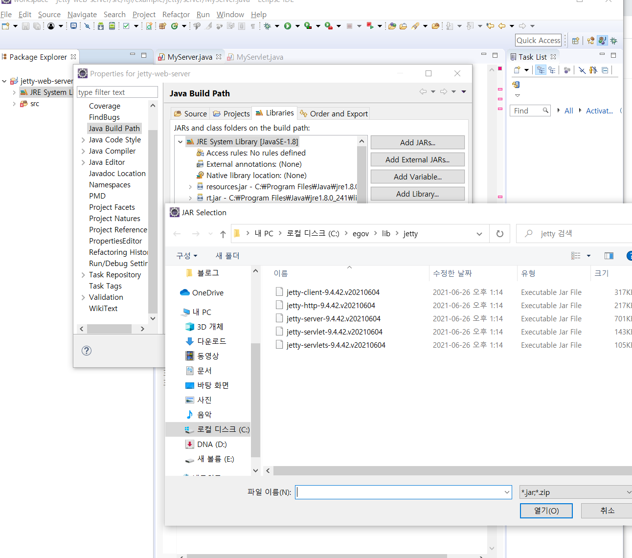Click the Open Type toolbar icon
This screenshot has width=632, height=558.
click(x=392, y=26)
